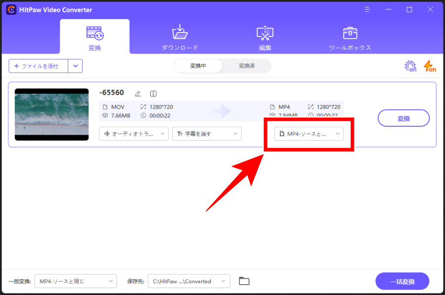
Task: Click the source duration 00:00:22
Action: 160,115
